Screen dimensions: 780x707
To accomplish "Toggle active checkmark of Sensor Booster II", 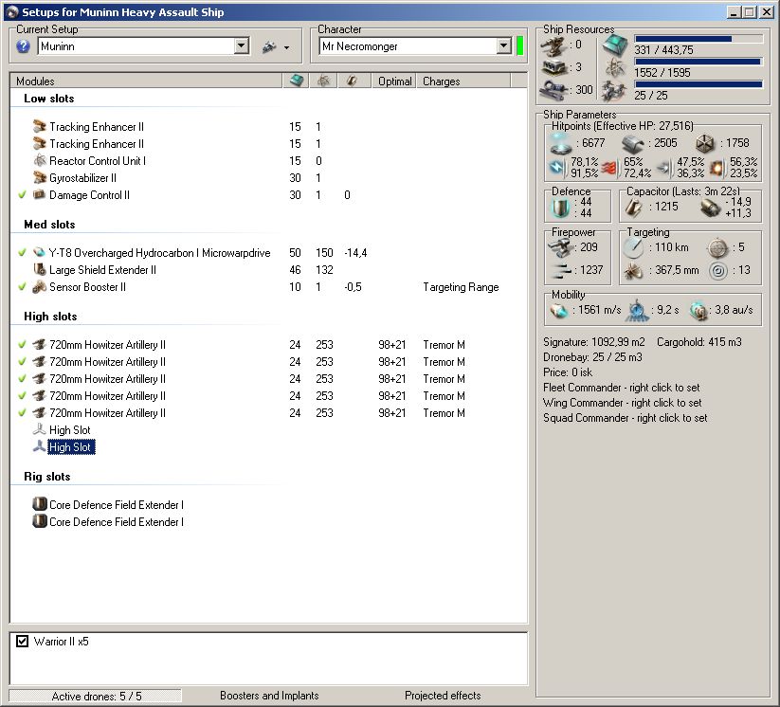I will [22, 286].
